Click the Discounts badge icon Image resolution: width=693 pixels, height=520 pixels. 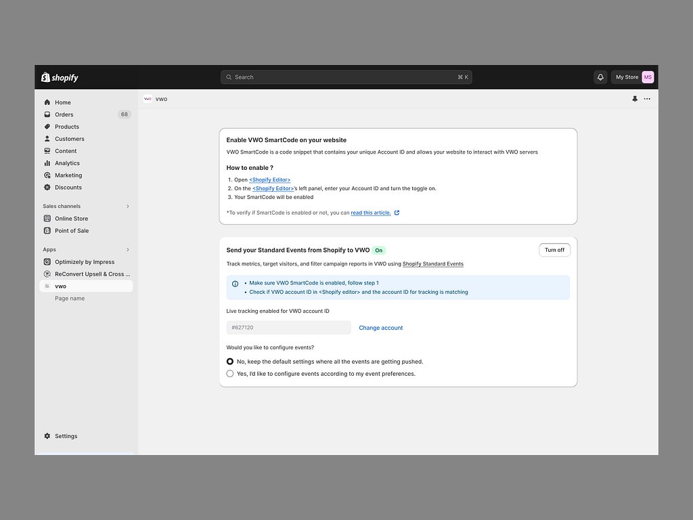tap(47, 188)
